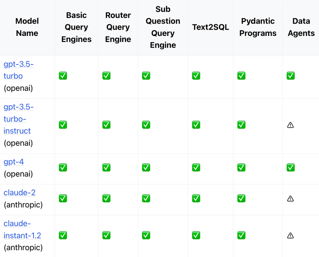Screen dimensions: 319x257
Task: Click gpt-4 Text2SQL checkmark
Action: pyautogui.click(x=196, y=168)
